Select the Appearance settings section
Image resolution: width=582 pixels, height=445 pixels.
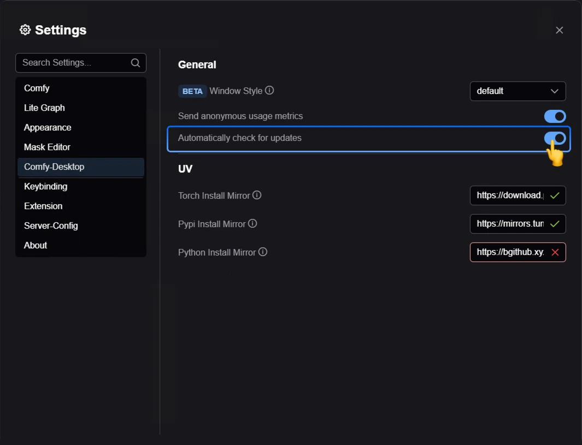pos(48,127)
